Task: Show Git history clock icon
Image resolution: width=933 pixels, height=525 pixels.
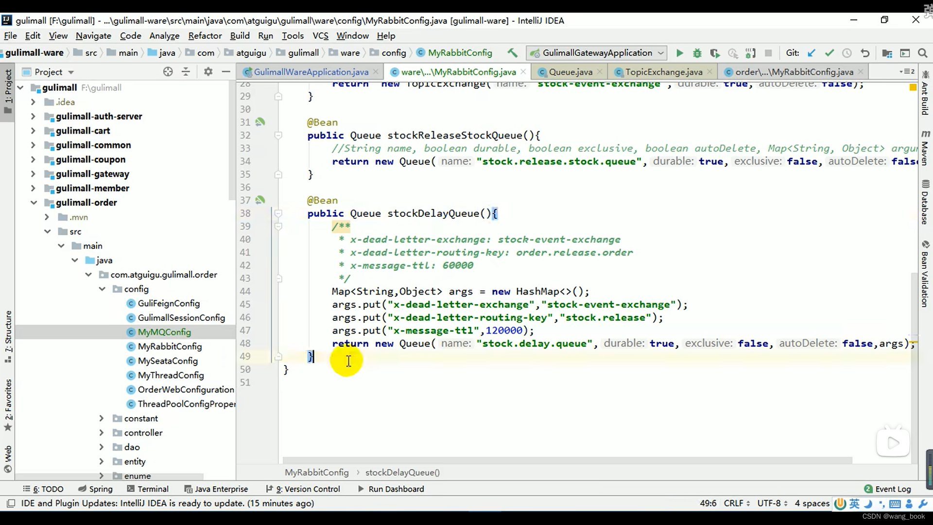Action: (847, 53)
